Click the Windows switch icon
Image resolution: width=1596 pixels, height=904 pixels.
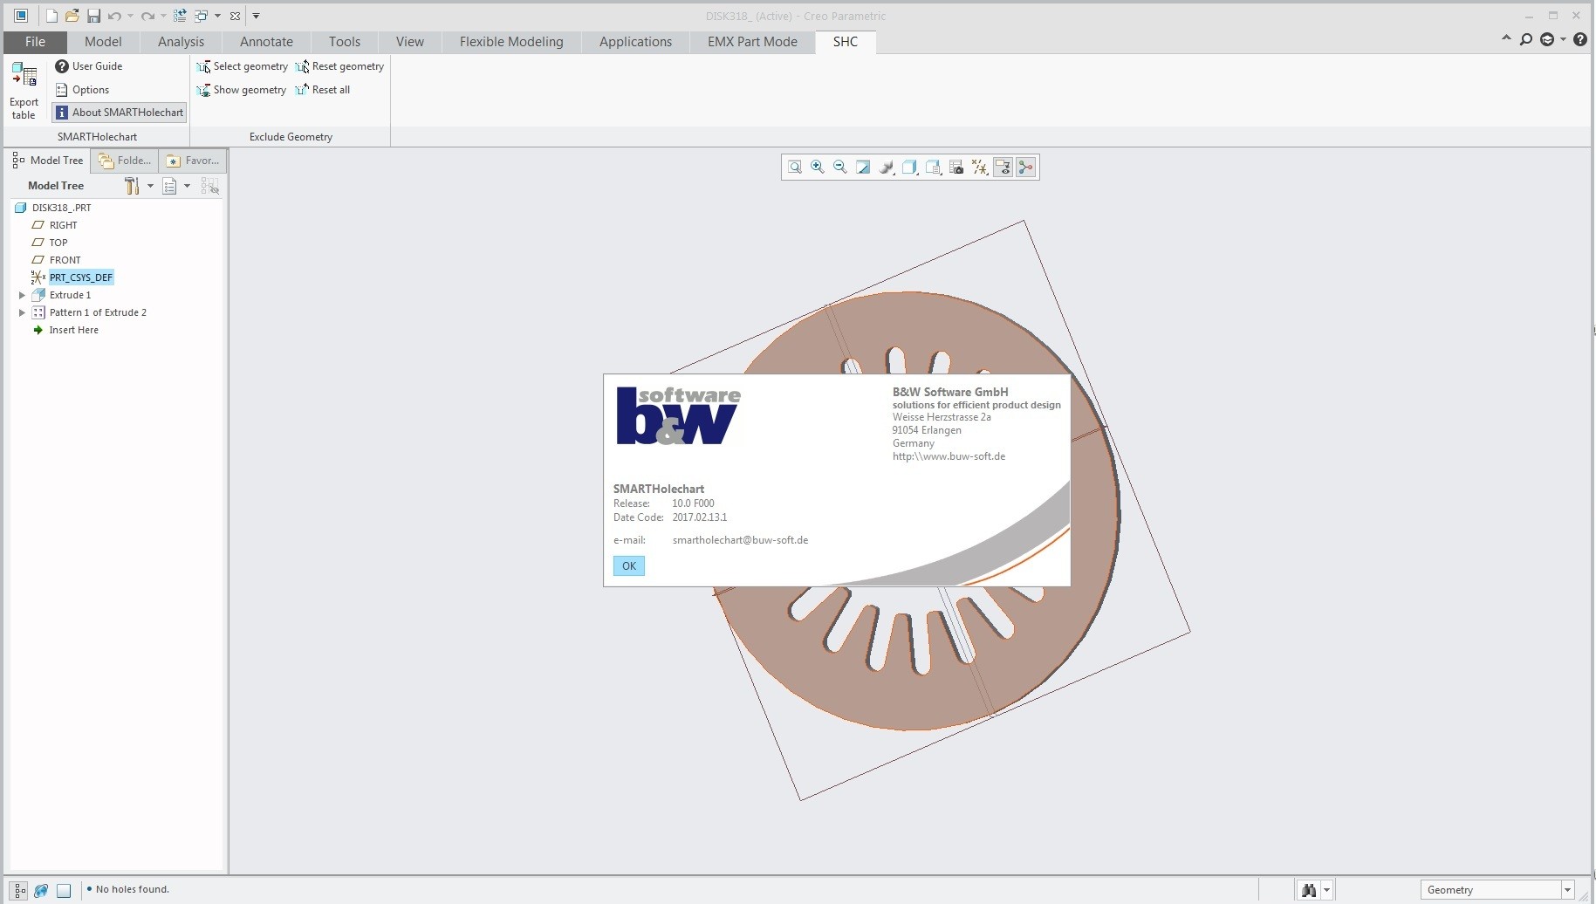coord(202,16)
